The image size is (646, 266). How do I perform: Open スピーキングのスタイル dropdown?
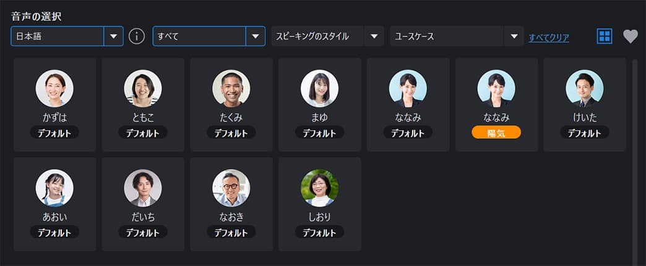click(x=327, y=36)
